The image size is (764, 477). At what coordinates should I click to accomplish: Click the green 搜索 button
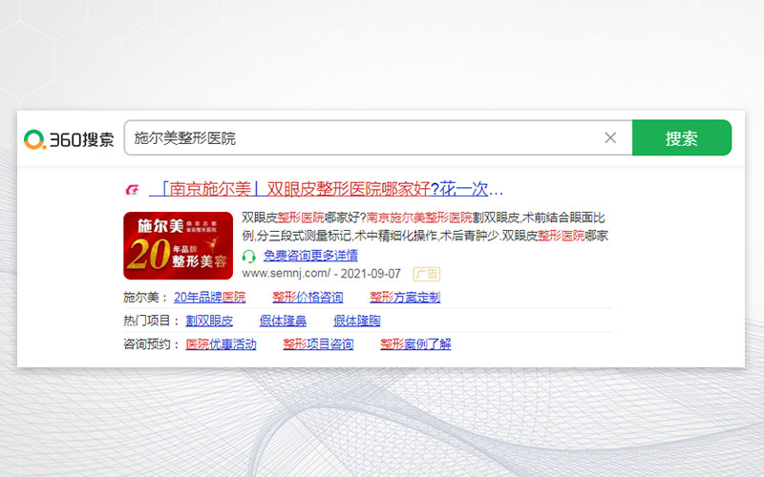pos(682,137)
